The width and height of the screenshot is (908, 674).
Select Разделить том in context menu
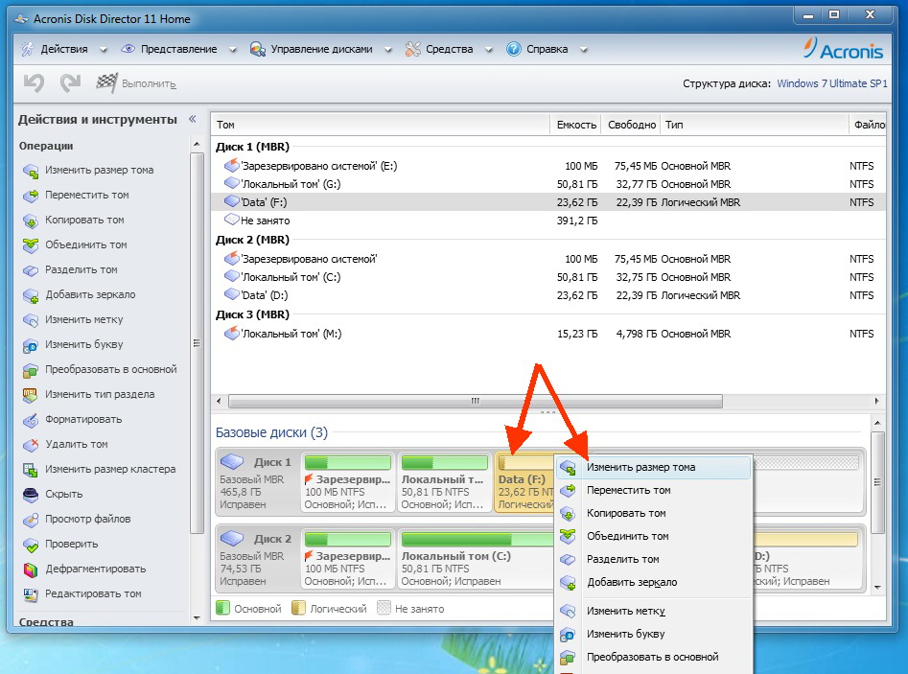tap(622, 560)
